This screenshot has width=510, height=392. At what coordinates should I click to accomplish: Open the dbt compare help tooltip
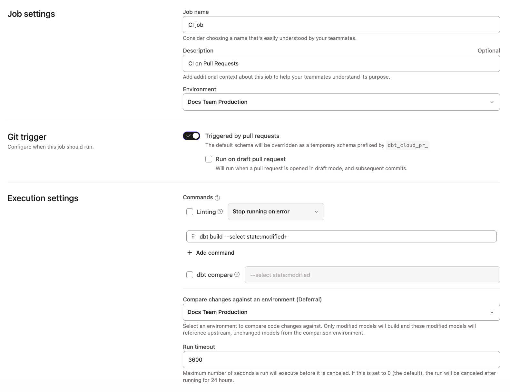(237, 274)
